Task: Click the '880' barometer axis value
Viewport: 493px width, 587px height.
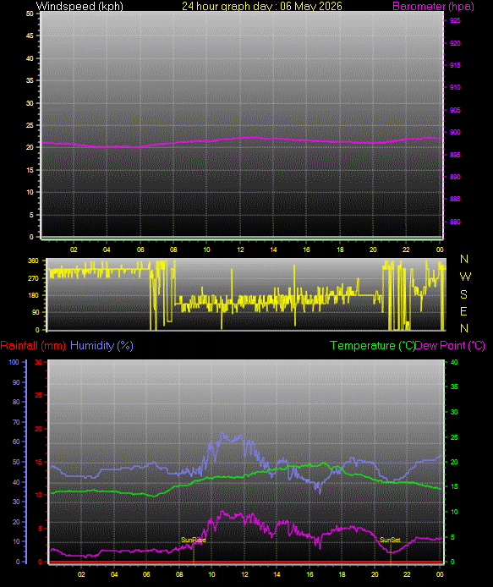Action: click(x=455, y=222)
